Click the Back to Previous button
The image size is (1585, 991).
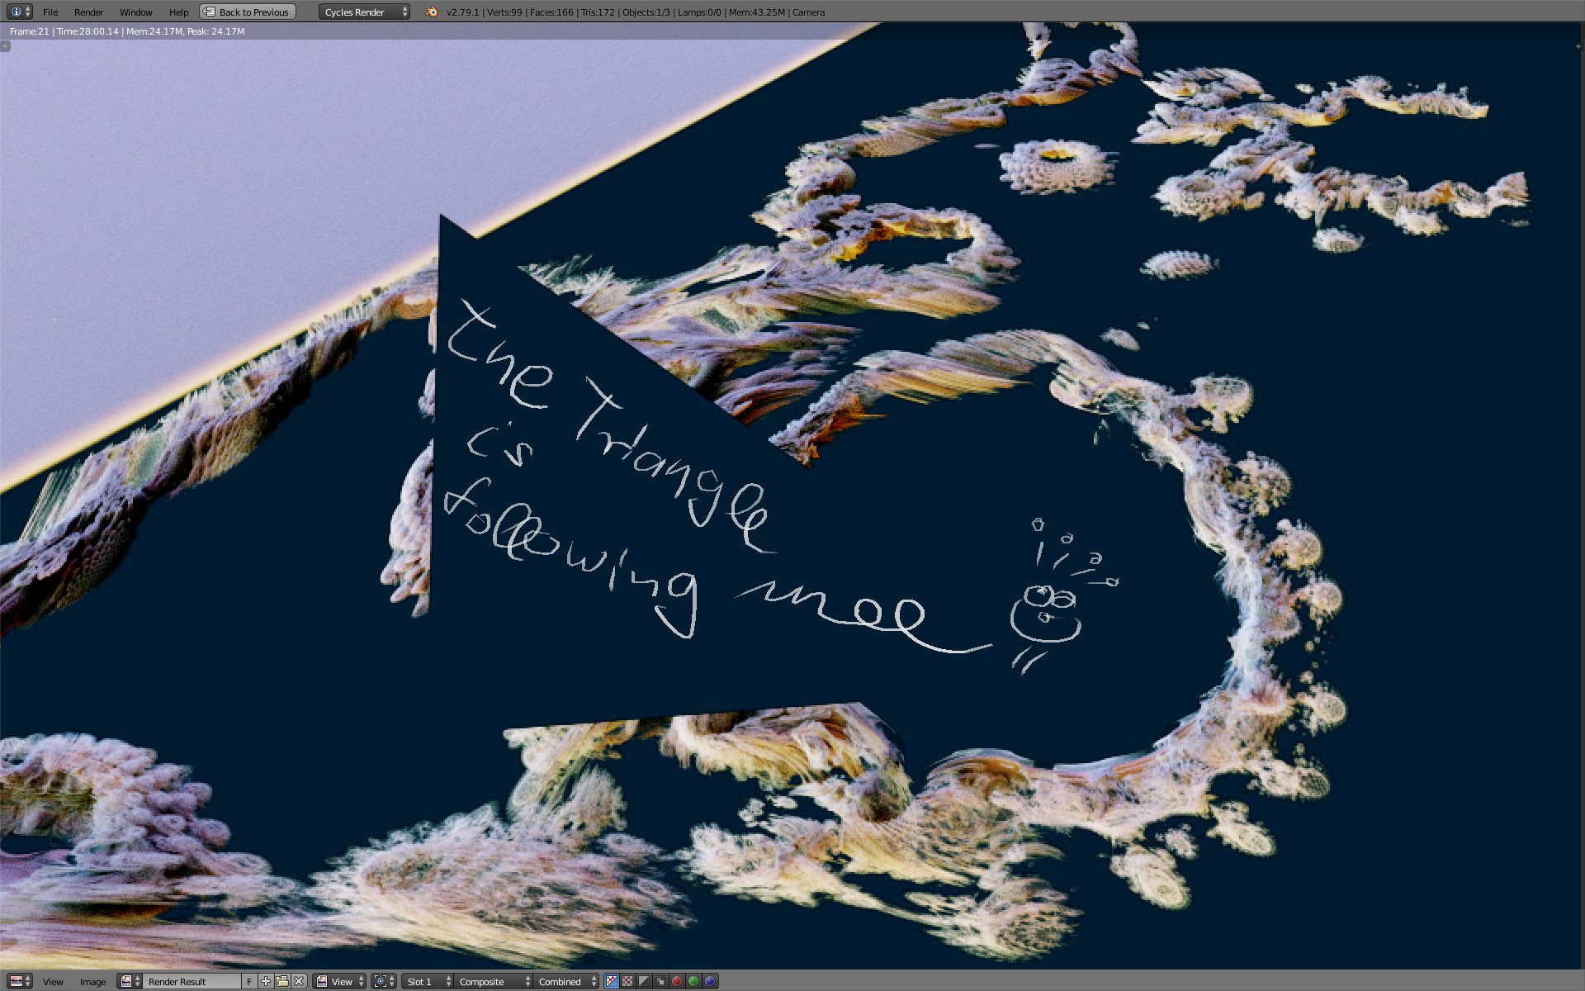248,12
